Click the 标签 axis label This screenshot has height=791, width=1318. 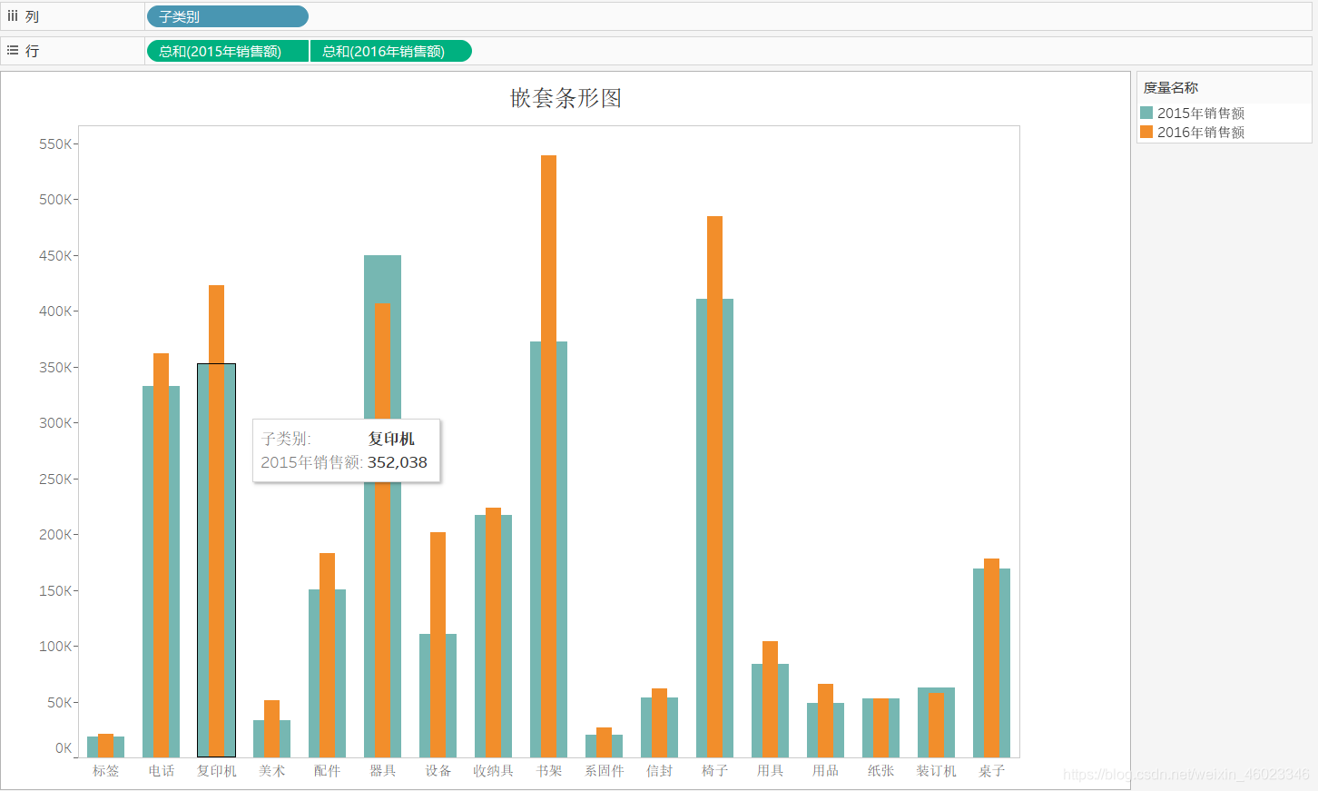pyautogui.click(x=106, y=771)
